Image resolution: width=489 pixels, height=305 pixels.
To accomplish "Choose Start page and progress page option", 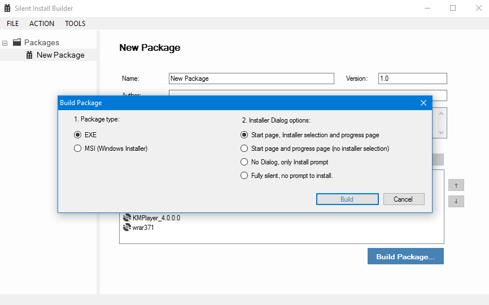I will pyautogui.click(x=244, y=149).
